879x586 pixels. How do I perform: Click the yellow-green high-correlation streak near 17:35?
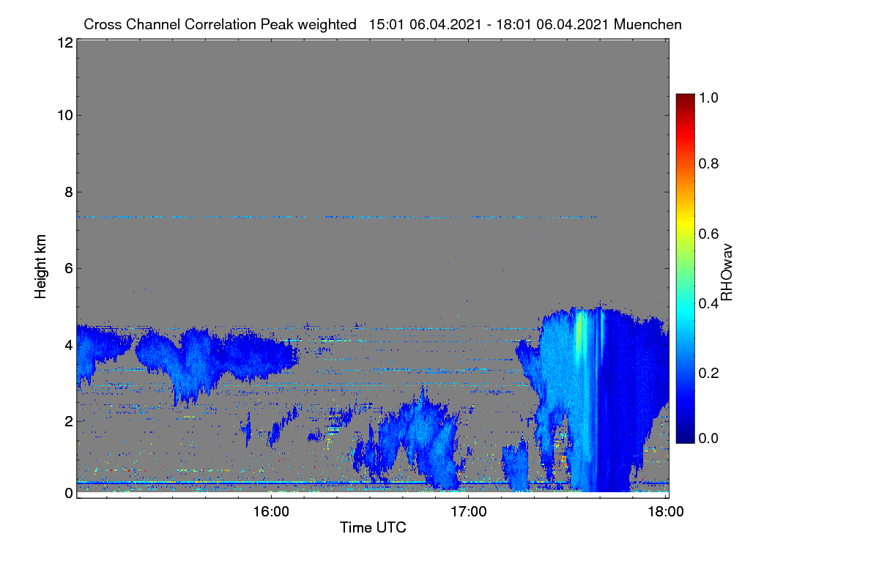[x=579, y=333]
